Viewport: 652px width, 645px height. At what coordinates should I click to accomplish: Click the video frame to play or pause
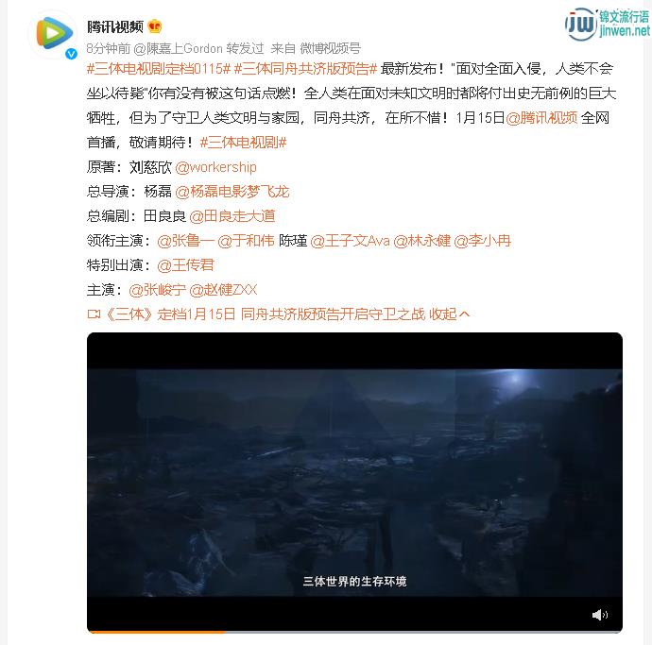[354, 482]
